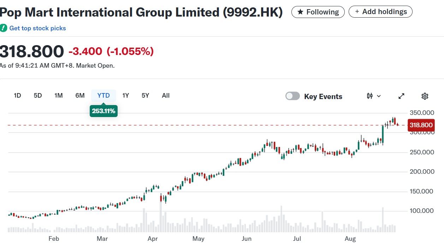
Task: Click the Add holdings button
Action: coord(380,12)
